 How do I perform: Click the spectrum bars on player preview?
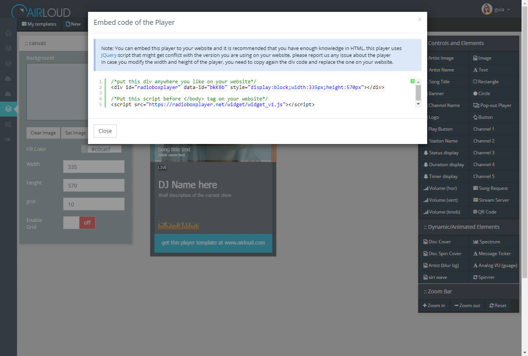coord(179,225)
